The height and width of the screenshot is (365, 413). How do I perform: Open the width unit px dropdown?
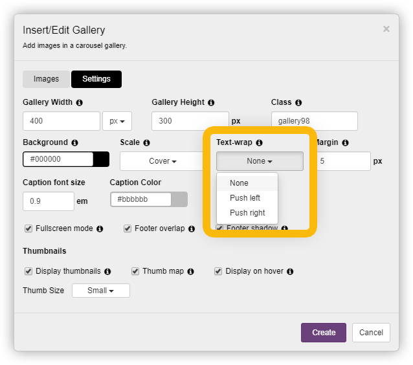coord(117,121)
